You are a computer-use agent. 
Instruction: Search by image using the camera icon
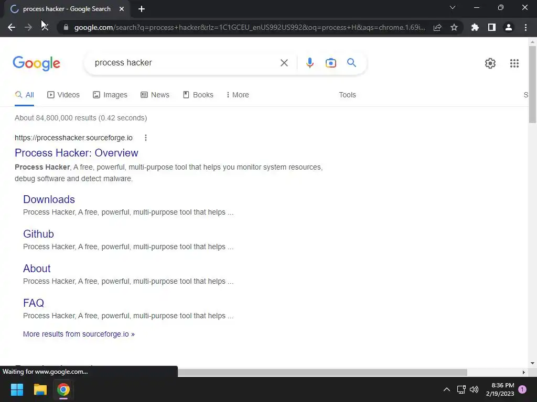331,63
